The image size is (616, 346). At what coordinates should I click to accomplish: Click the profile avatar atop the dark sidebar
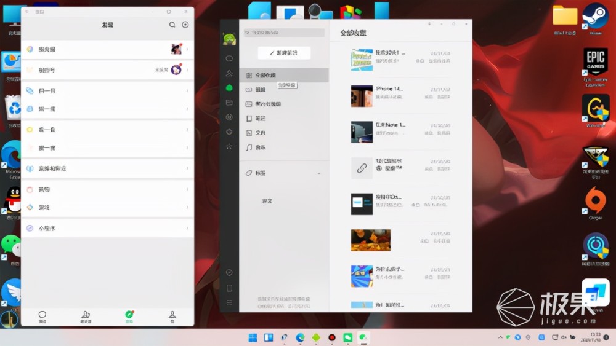(229, 39)
